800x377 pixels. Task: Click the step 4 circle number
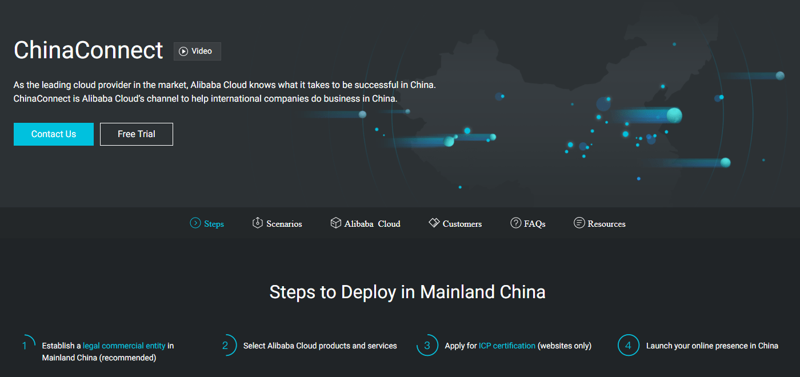tap(628, 346)
